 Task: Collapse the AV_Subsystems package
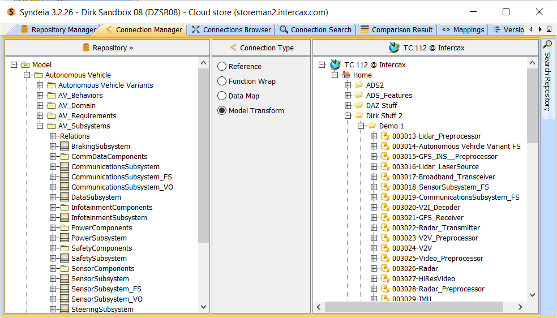(x=40, y=126)
